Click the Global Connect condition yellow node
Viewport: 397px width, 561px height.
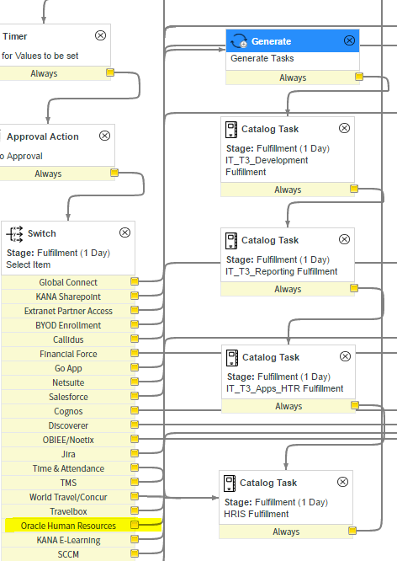click(135, 281)
